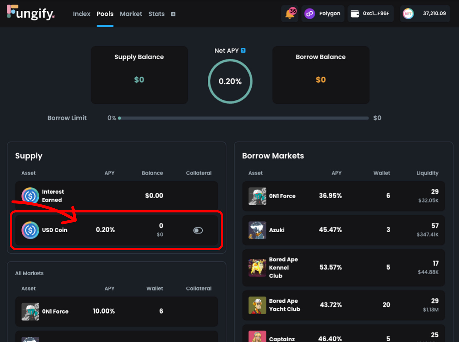Open the USD Coin supply row

(117, 230)
